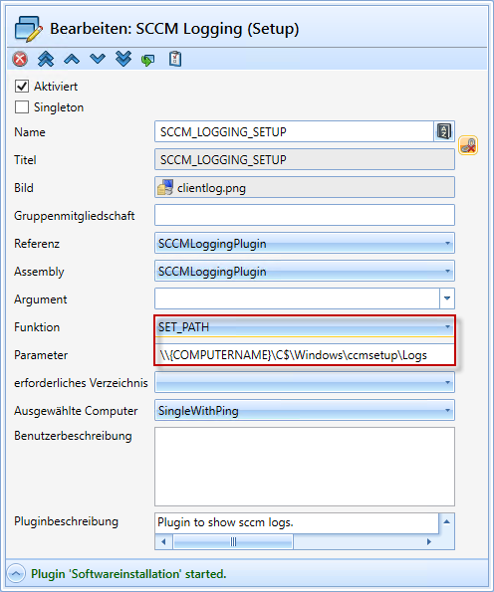
Task: Click the clipboard icon in toolbar
Action: point(175,59)
